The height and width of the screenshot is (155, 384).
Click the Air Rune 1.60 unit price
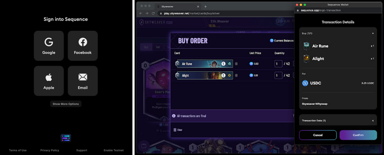(254, 64)
